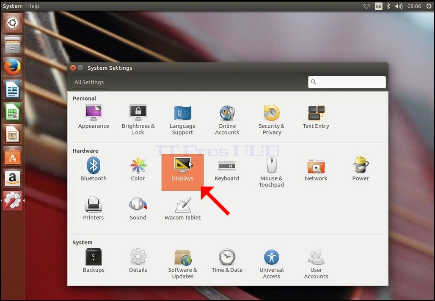
Task: Open Online Accounts settings
Action: (x=227, y=120)
